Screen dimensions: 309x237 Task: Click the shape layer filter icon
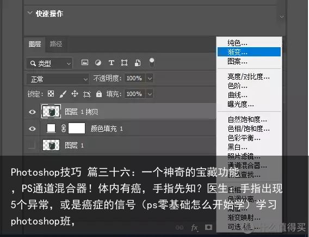(x=124, y=63)
